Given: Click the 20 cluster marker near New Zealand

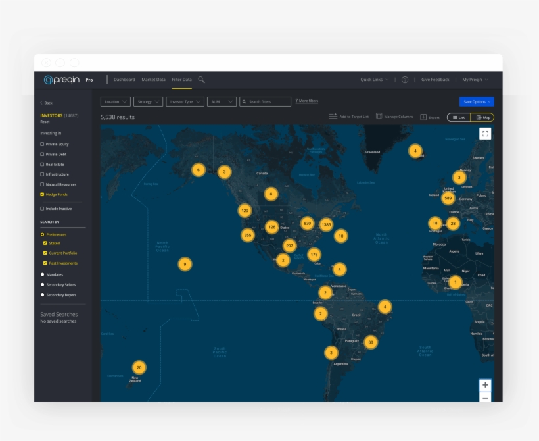Looking at the screenshot, I should click(x=139, y=367).
